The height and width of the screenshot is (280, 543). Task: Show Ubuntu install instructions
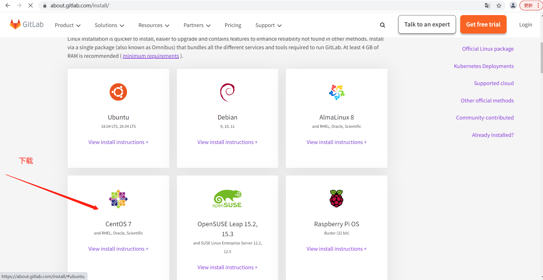coord(118,142)
